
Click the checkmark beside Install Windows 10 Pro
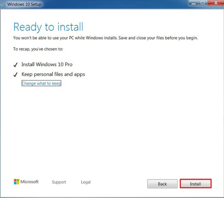[x=15, y=65]
